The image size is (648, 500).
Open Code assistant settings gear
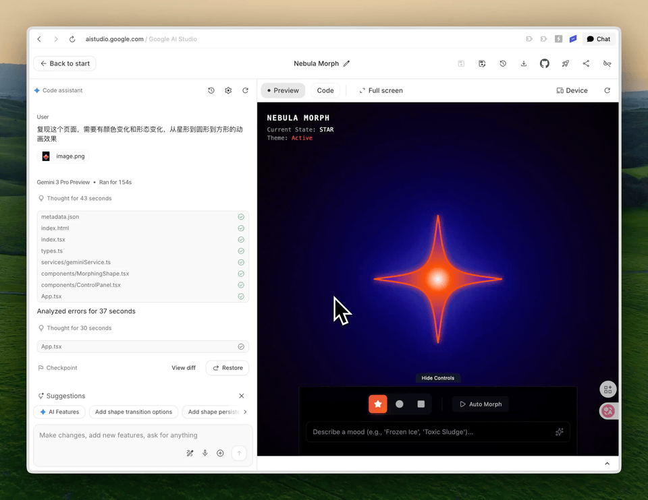(x=227, y=90)
